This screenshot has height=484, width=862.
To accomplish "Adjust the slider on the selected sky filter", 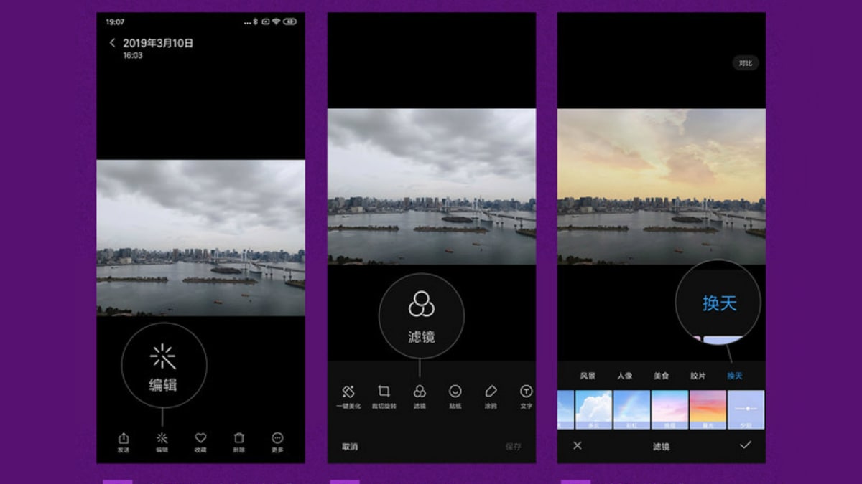I will (x=746, y=409).
